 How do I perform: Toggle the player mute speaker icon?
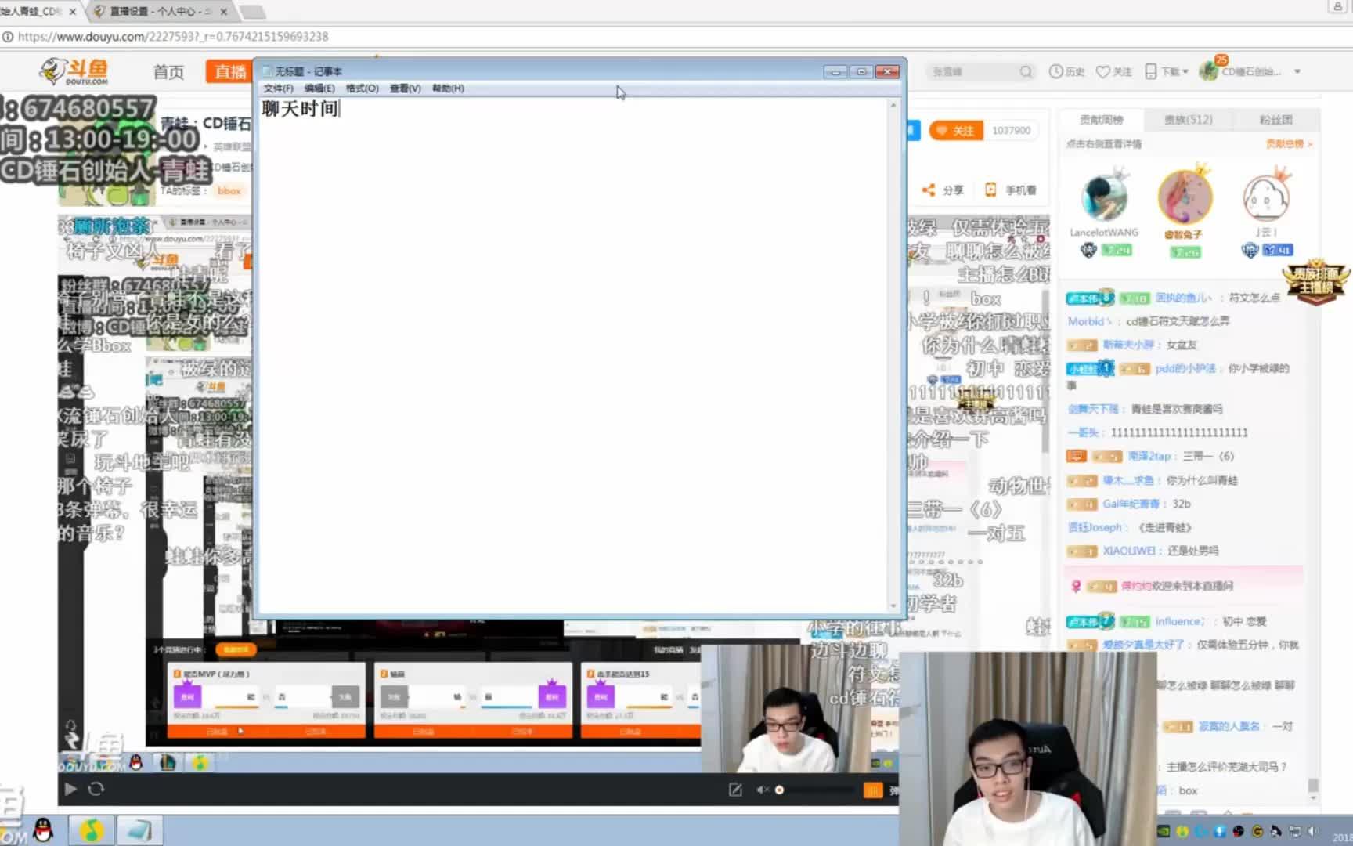point(762,790)
